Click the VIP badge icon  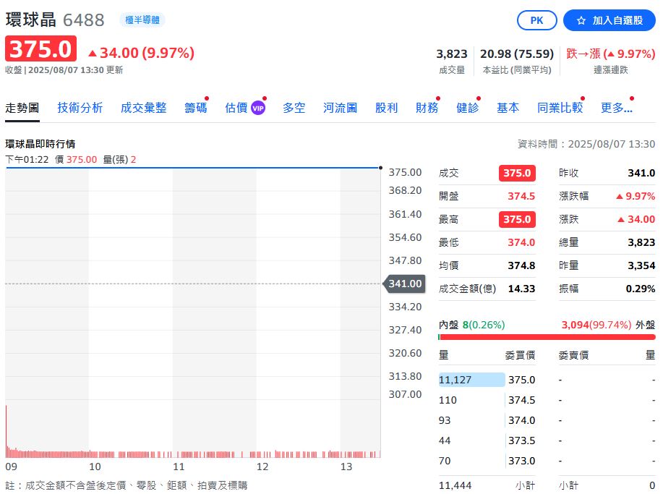pyautogui.click(x=258, y=108)
